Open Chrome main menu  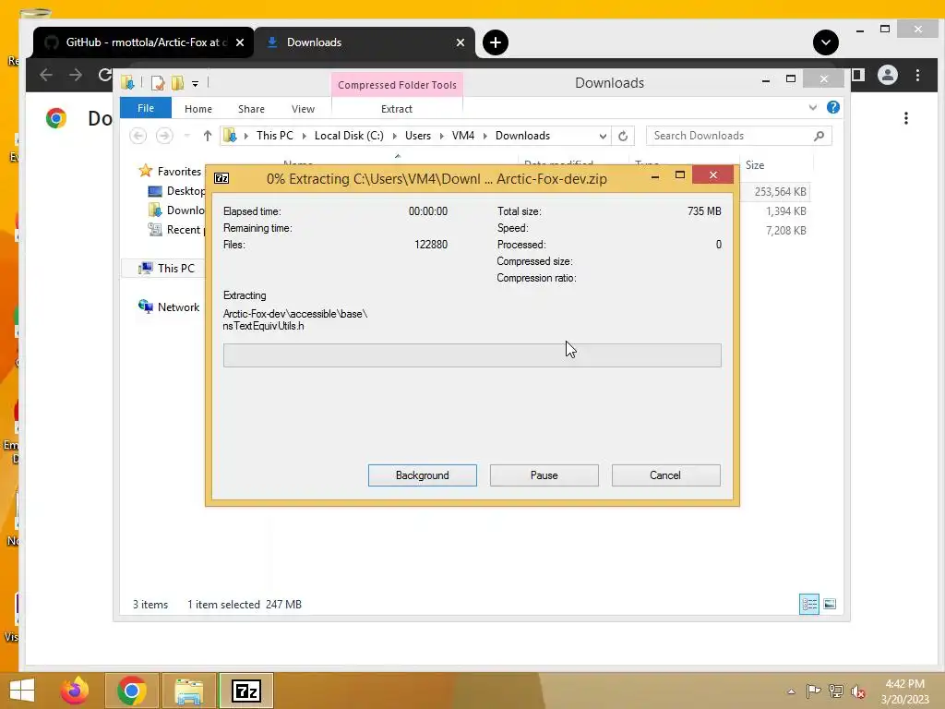click(918, 76)
